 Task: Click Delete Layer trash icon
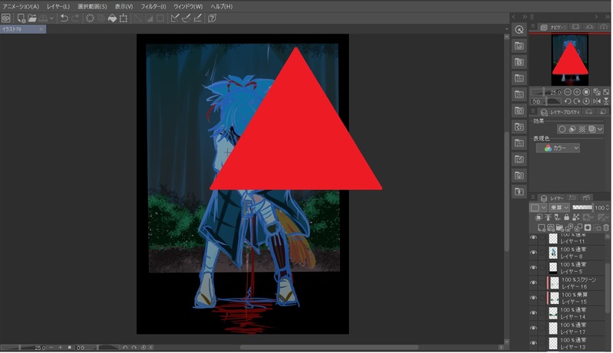coord(606,227)
